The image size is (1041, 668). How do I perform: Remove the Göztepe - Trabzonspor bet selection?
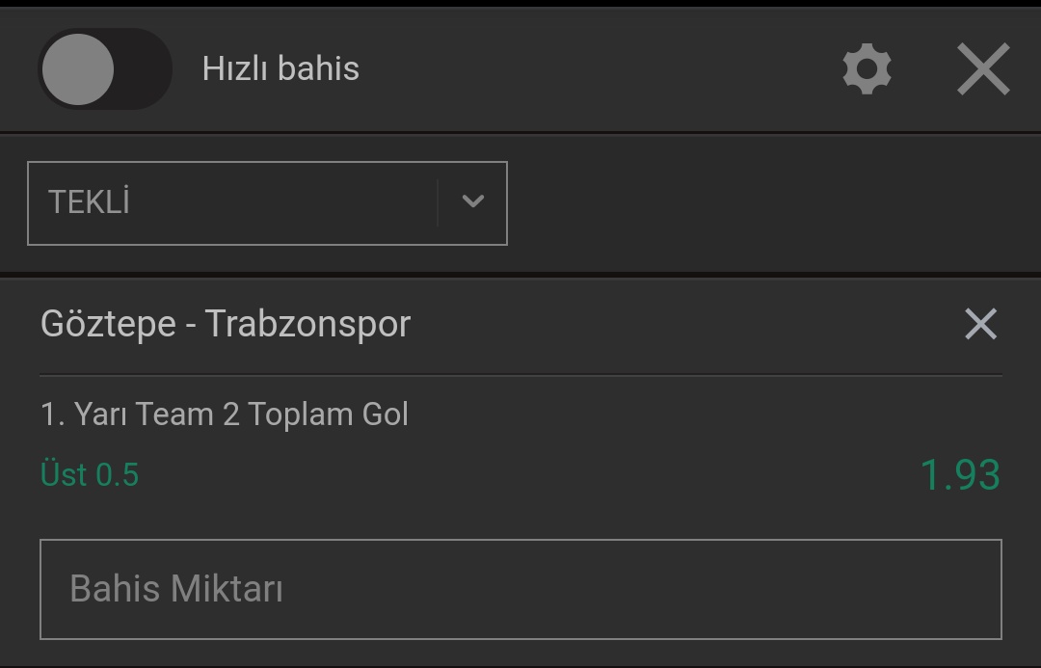(x=980, y=324)
